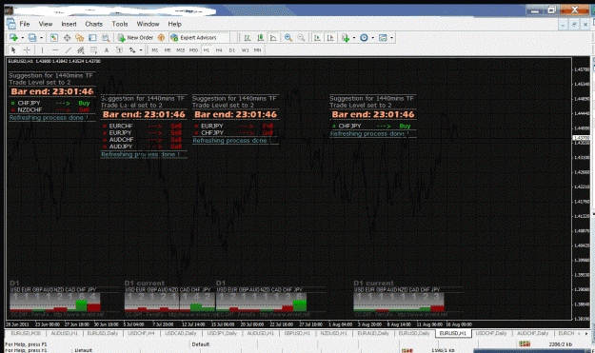
Task: Select the horizontal line tool
Action: pyautogui.click(x=55, y=50)
